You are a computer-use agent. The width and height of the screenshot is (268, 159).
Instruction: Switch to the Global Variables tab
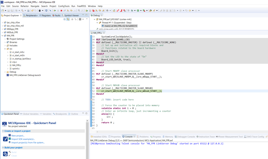29,114
